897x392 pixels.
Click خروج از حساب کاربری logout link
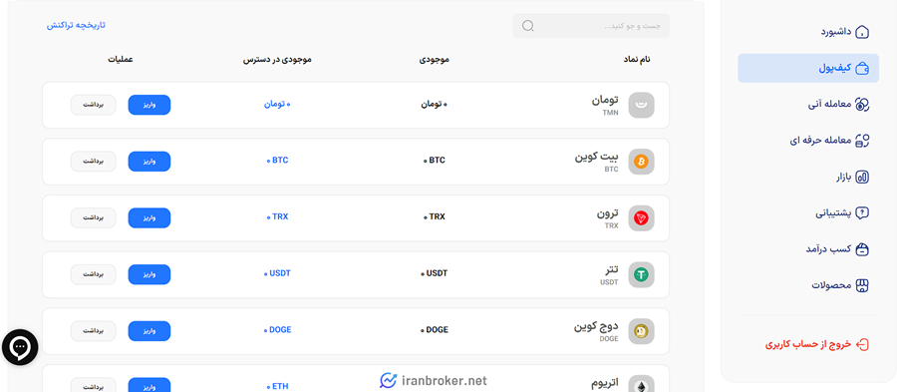[808, 344]
